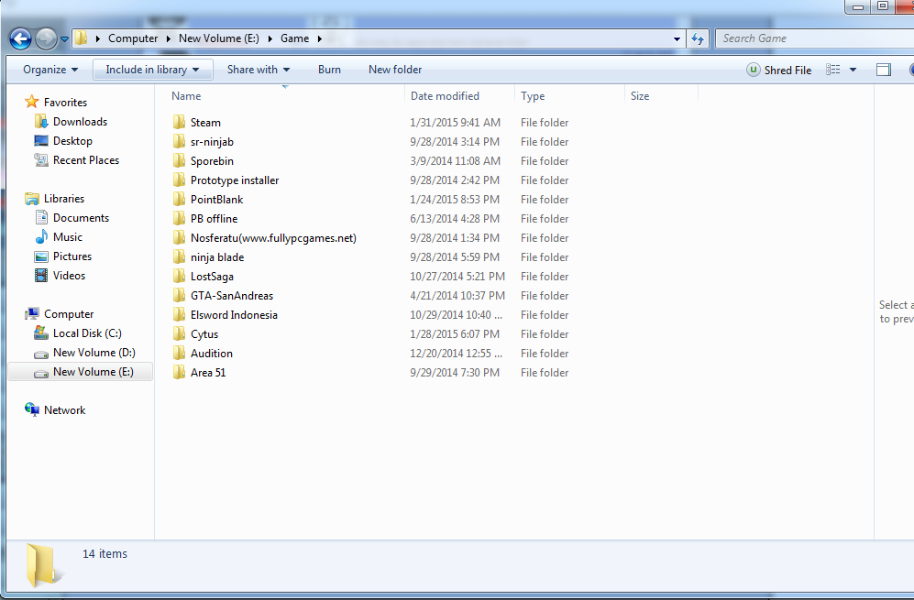Sort by the Type column header
Viewport: 914px width, 600px height.
[533, 96]
